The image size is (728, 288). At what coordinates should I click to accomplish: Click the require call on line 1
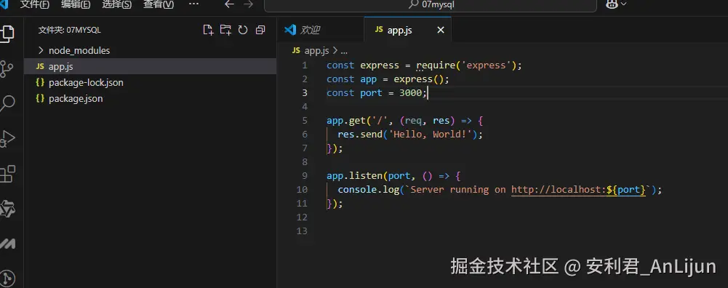[436, 65]
